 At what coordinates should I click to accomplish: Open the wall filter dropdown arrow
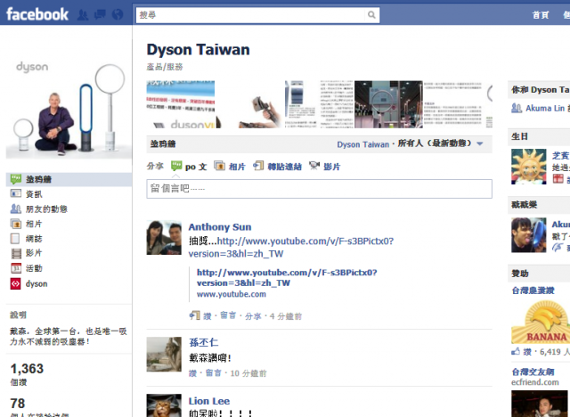pyautogui.click(x=480, y=144)
